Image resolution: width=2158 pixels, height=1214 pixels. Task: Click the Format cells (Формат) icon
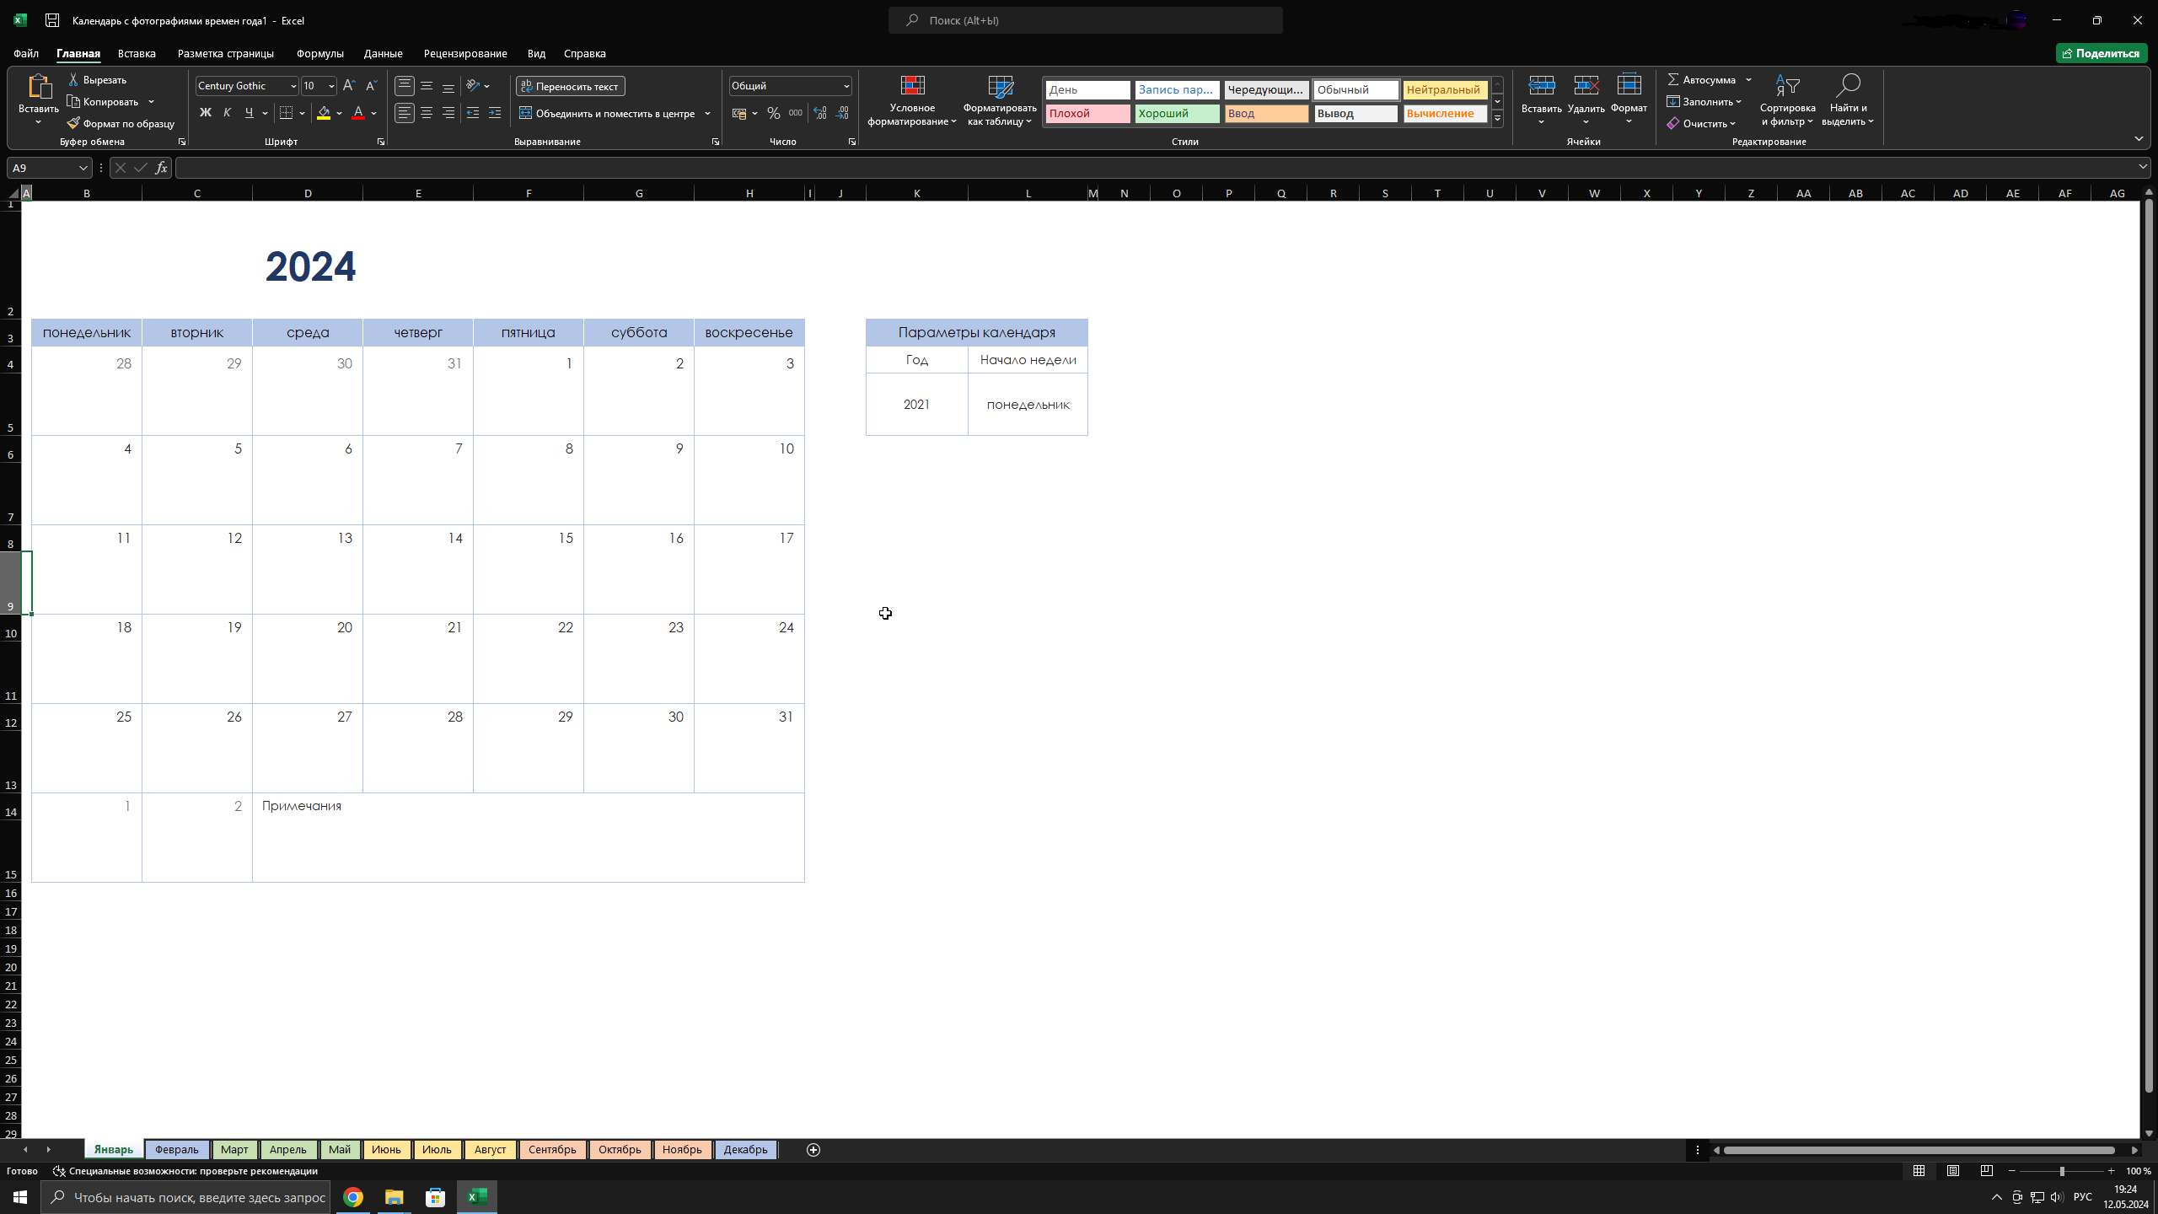(x=1629, y=86)
